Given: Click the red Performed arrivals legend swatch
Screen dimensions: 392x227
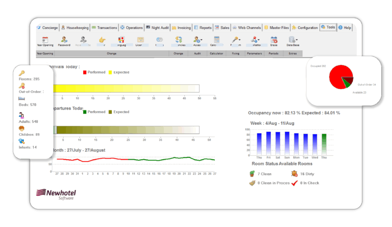Looking at the screenshot, I should [85, 72].
